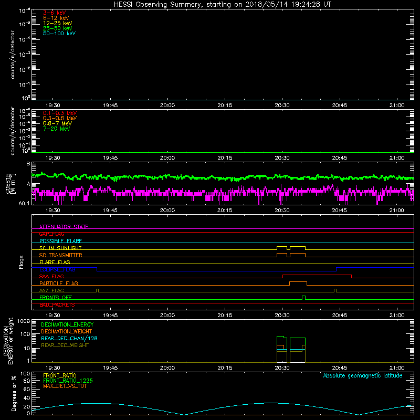Select the PARTICLE_FLAG label
Viewport: 420px width, 420px height.
[59, 283]
